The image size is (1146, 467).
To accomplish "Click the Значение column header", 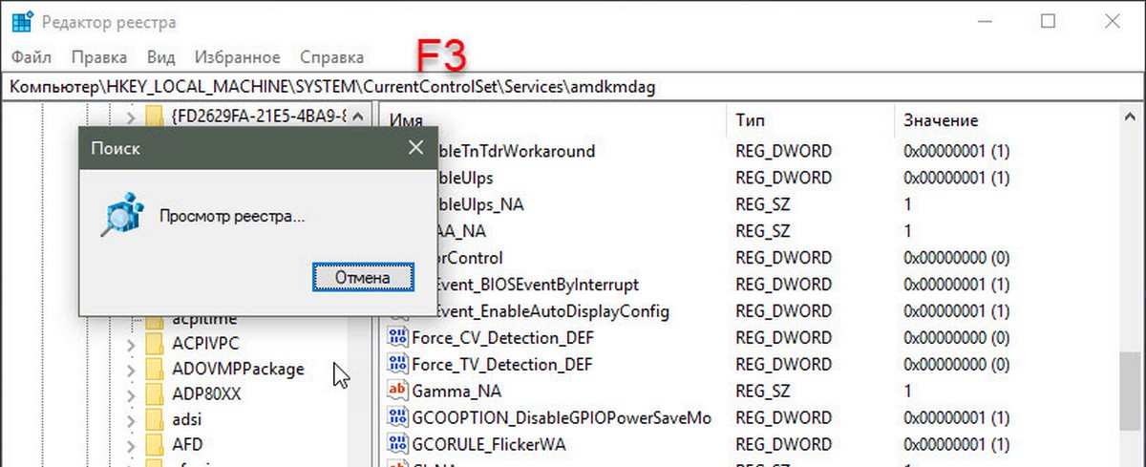I will 940,120.
